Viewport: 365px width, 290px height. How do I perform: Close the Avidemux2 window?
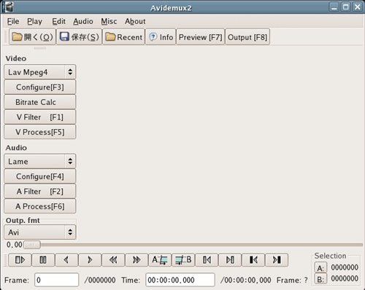pyautogui.click(x=357, y=7)
